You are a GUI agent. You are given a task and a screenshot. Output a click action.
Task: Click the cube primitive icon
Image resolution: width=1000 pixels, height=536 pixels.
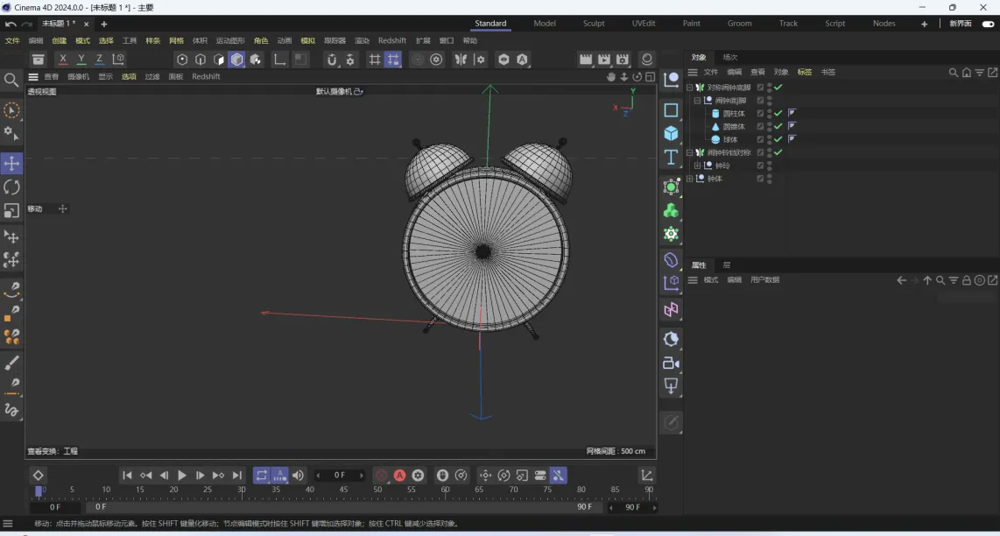[671, 133]
